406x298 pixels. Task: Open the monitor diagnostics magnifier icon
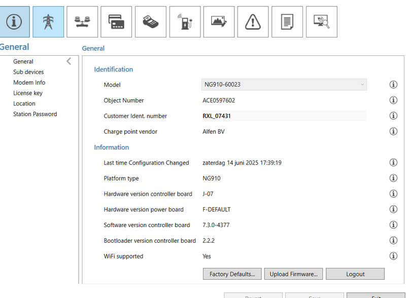point(322,22)
